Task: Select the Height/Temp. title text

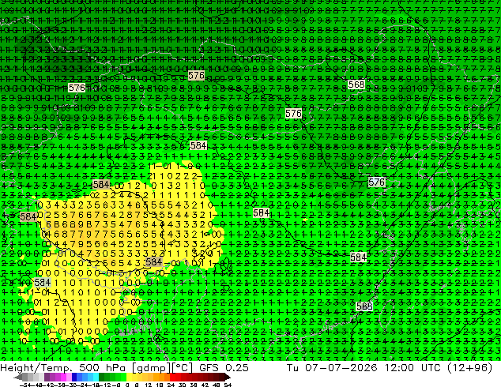Action: (36, 368)
